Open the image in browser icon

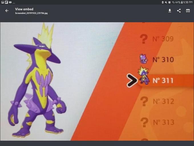click(188, 11)
